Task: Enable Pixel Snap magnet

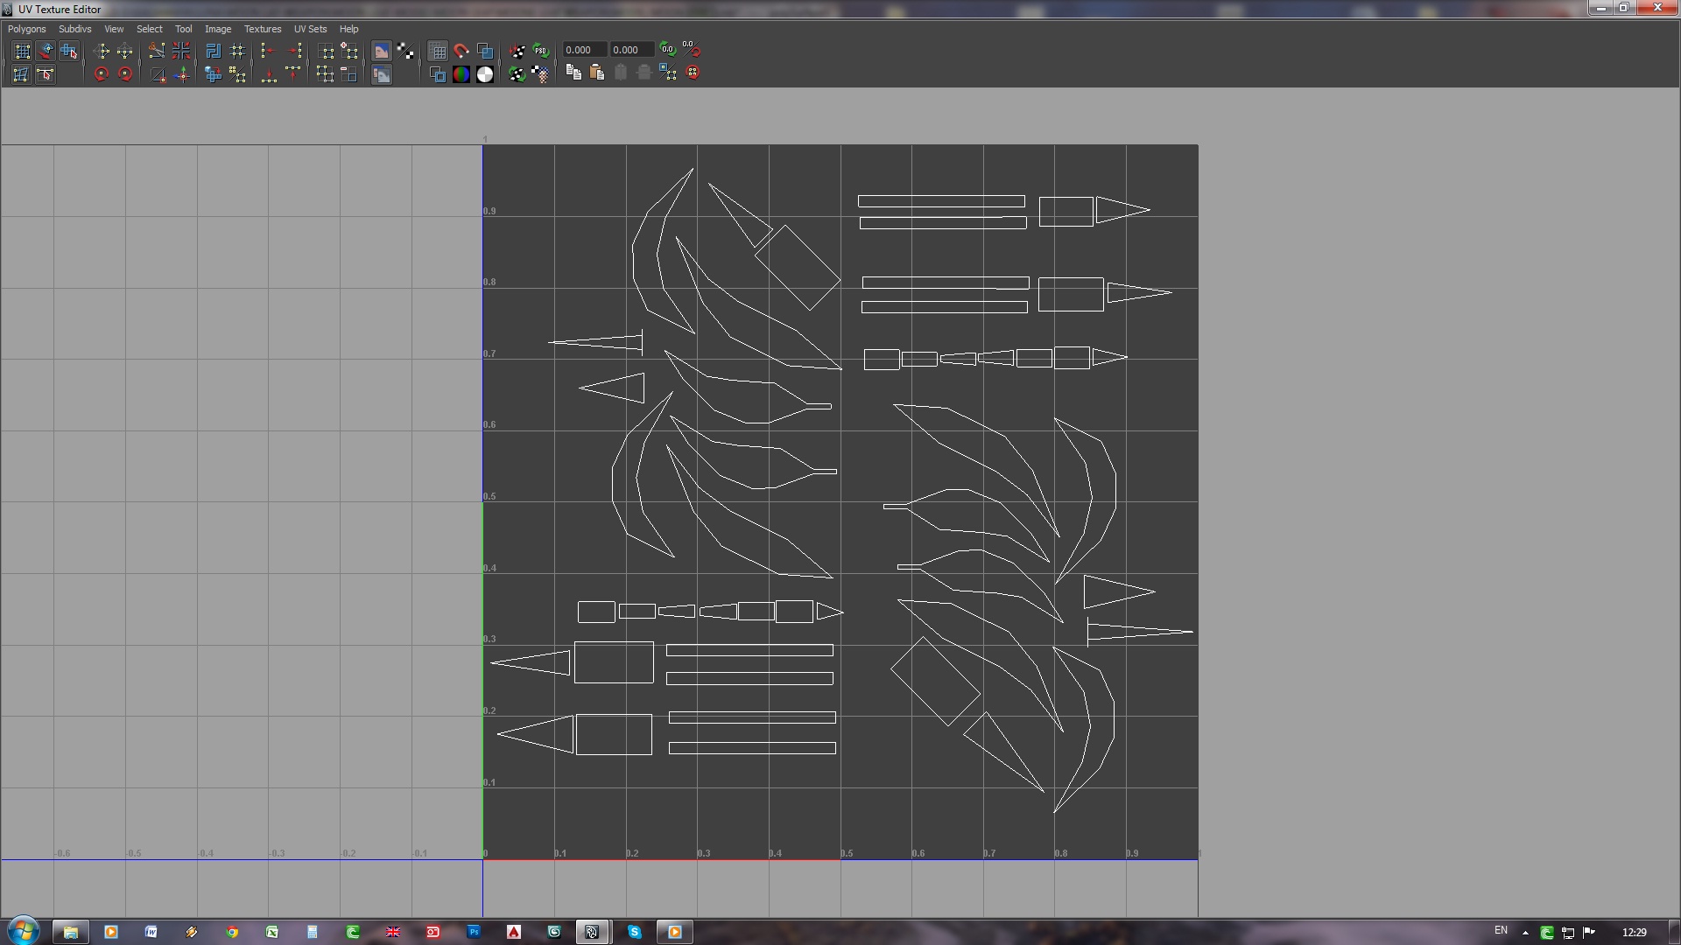Action: coord(461,51)
